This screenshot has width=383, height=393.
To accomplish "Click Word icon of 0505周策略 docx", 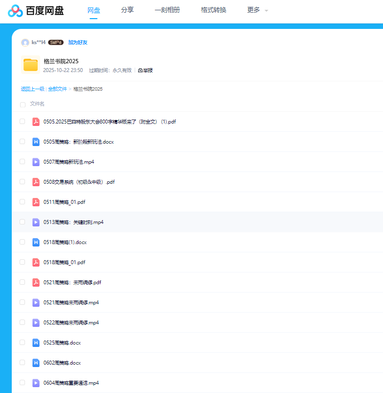I will 36,142.
